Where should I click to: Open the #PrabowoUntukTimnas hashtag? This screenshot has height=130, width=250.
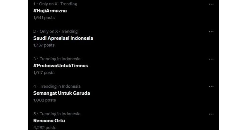click(61, 66)
